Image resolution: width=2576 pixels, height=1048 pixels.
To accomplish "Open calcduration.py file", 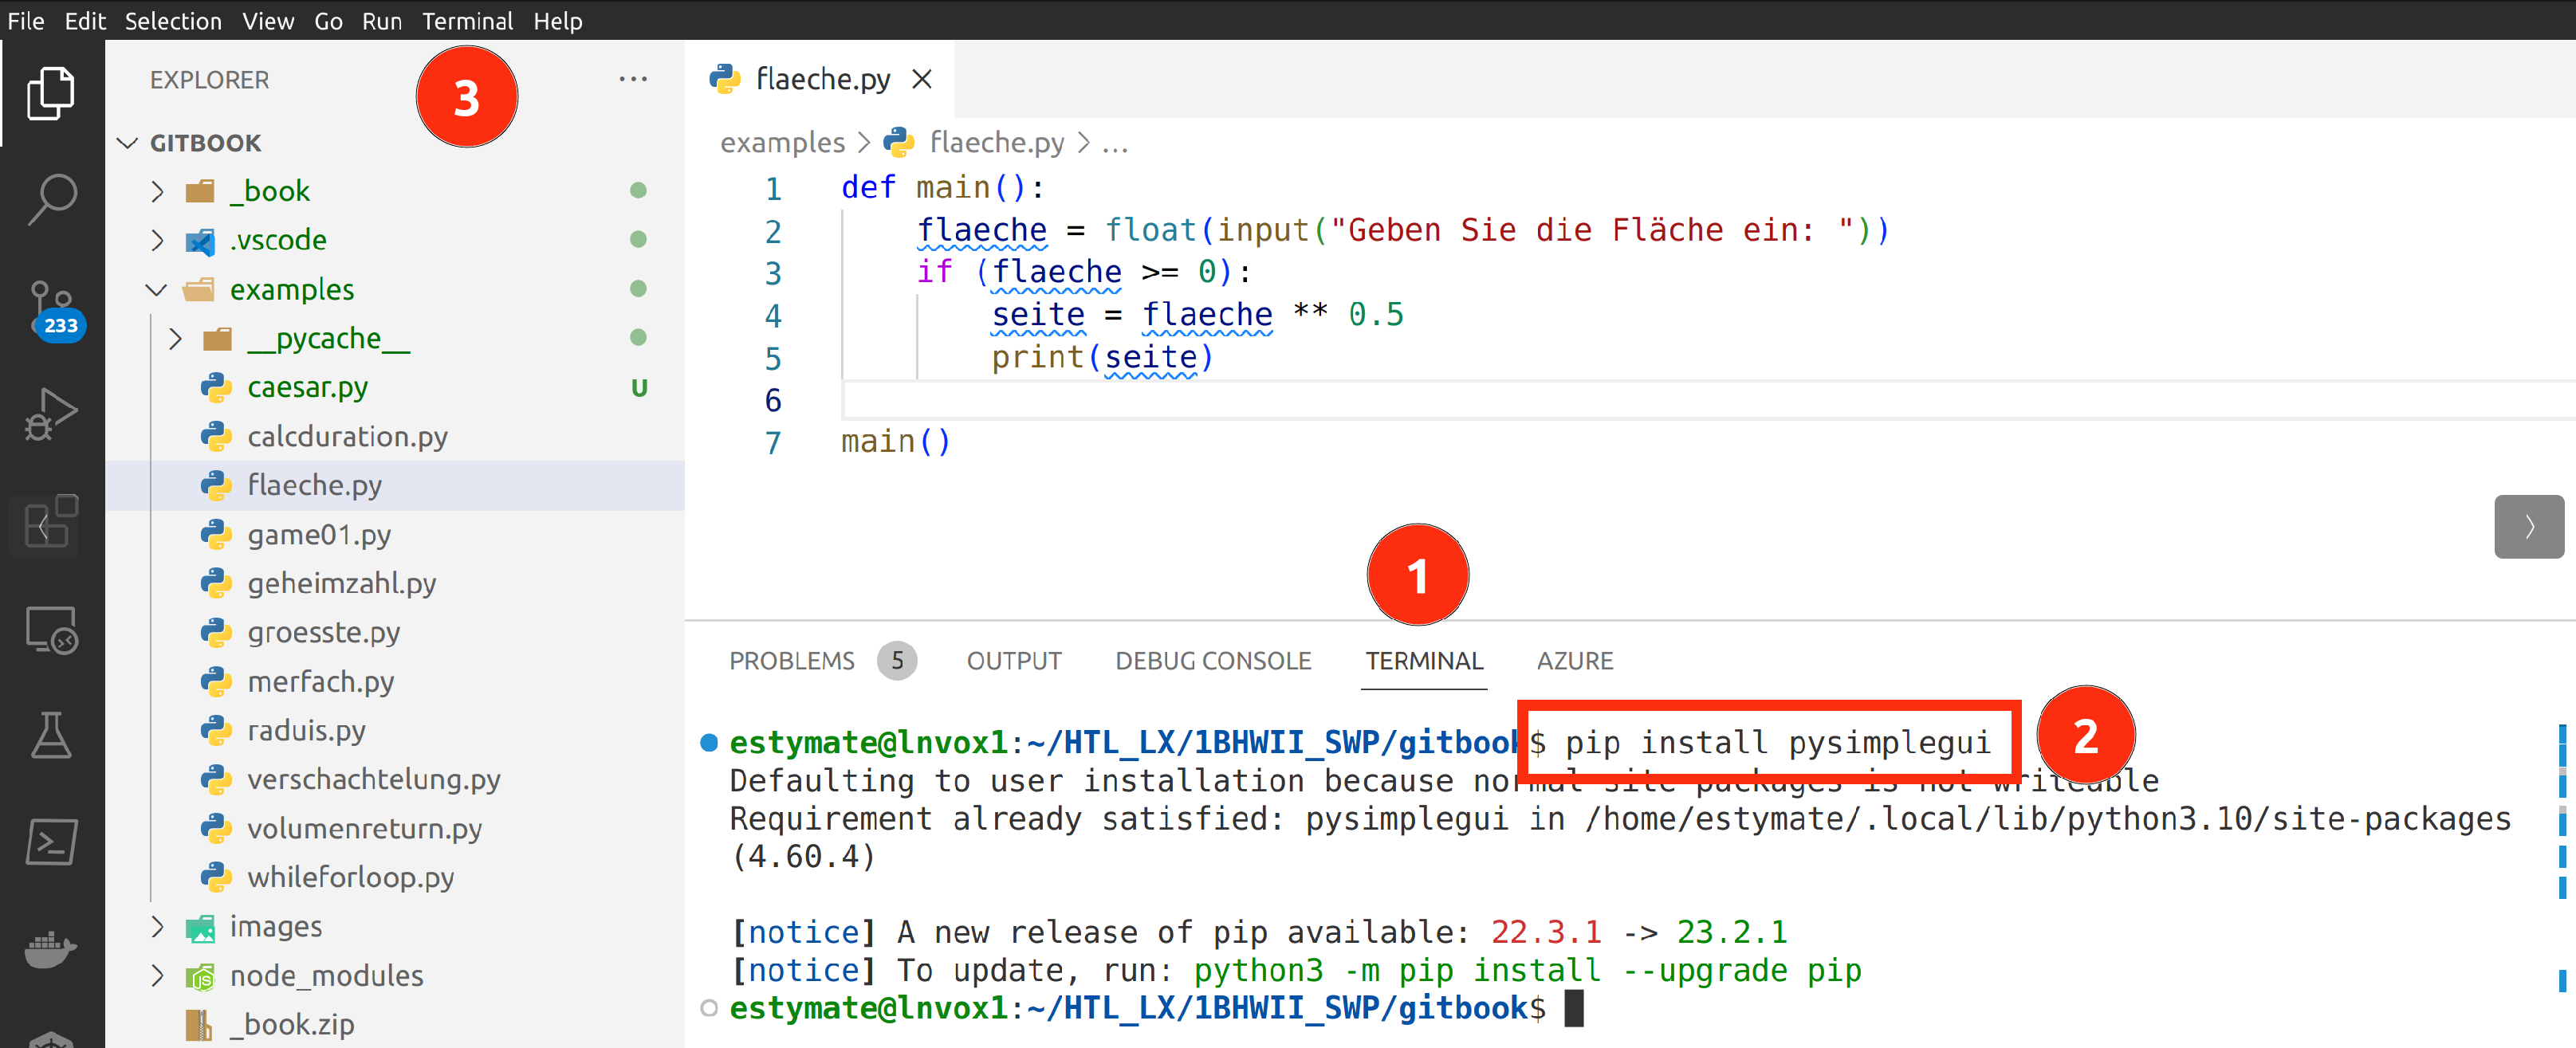I will pyautogui.click(x=395, y=436).
